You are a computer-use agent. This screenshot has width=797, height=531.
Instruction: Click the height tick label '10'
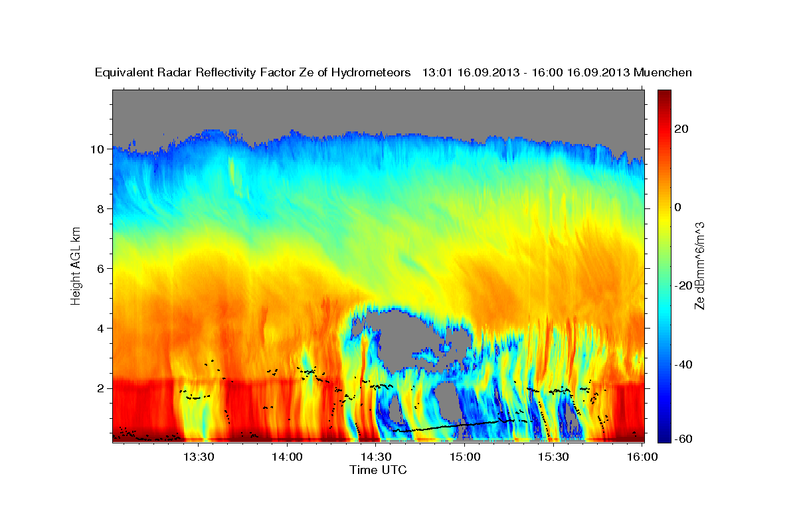(x=98, y=149)
